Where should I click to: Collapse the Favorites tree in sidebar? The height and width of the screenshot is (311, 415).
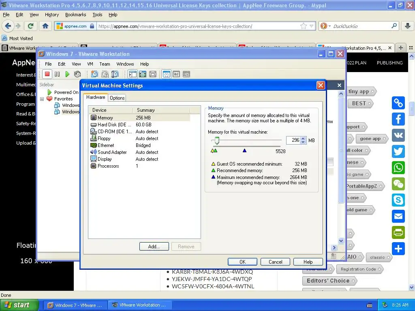(x=42, y=99)
